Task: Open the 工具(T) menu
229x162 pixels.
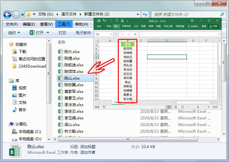Action: (64, 24)
